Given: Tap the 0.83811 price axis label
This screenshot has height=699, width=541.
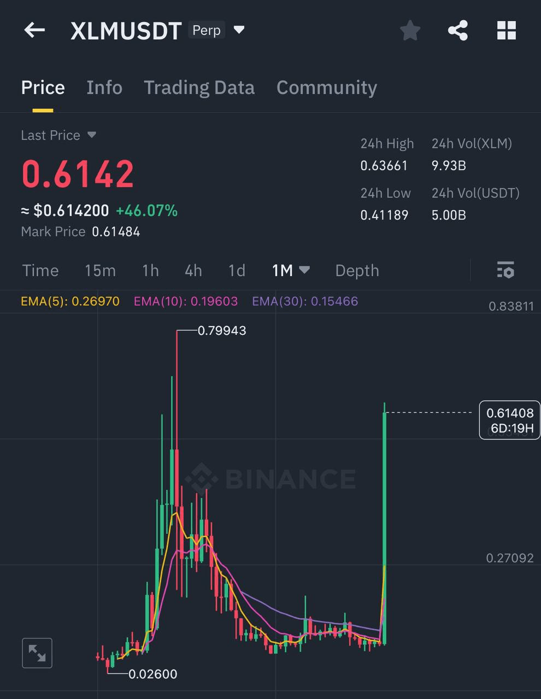Looking at the screenshot, I should click(511, 306).
